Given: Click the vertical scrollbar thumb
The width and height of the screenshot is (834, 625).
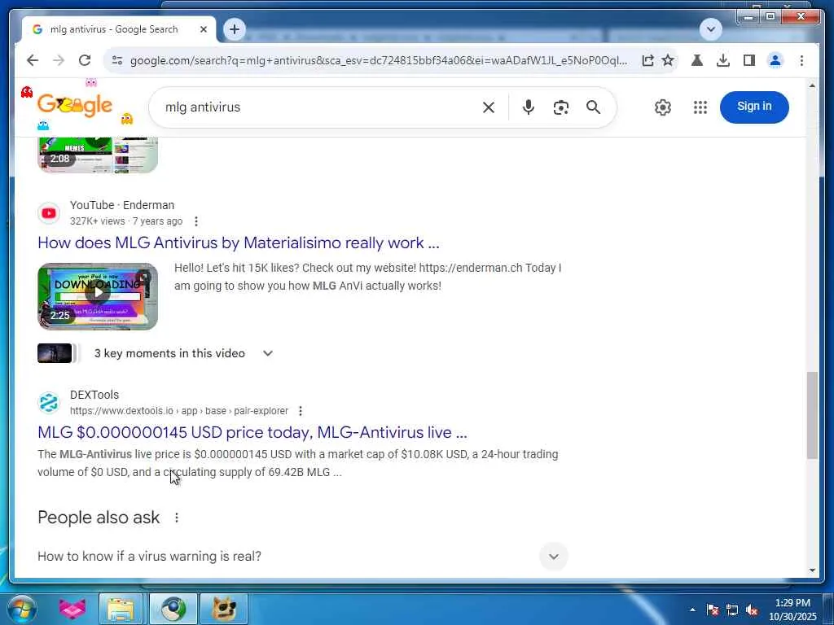Looking at the screenshot, I should pyautogui.click(x=812, y=415).
